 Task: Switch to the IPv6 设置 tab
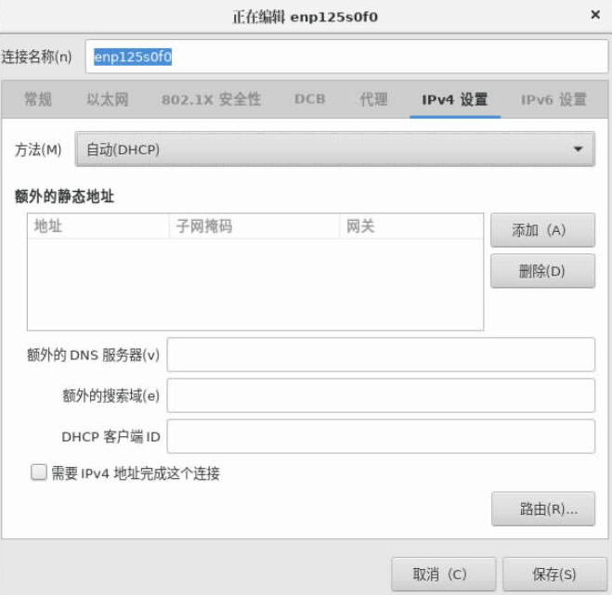pyautogui.click(x=553, y=99)
